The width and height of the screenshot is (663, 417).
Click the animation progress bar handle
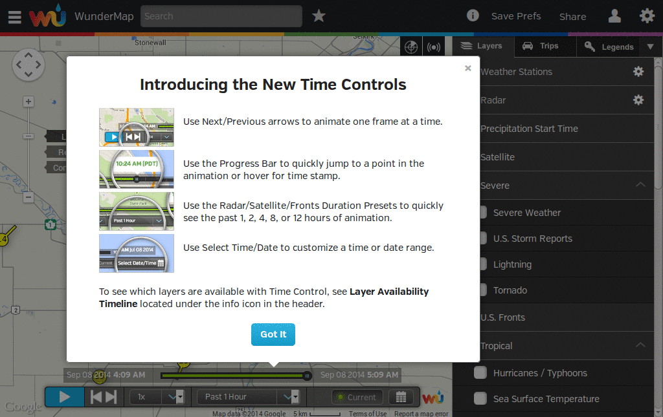coord(308,375)
